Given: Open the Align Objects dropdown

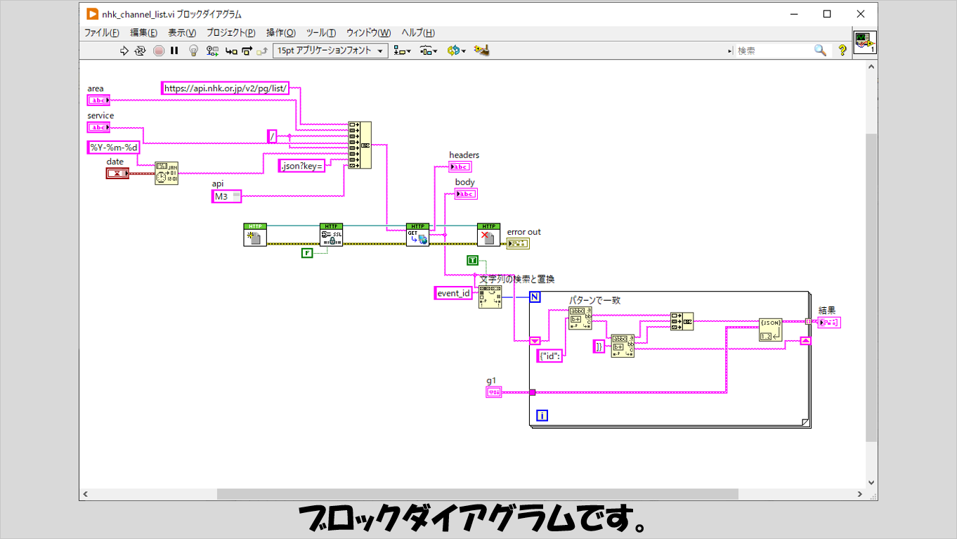Looking at the screenshot, I should click(403, 51).
